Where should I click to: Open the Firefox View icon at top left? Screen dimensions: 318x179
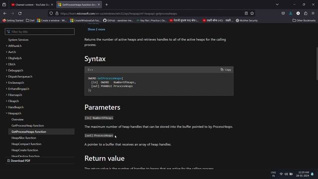coord(4,4)
